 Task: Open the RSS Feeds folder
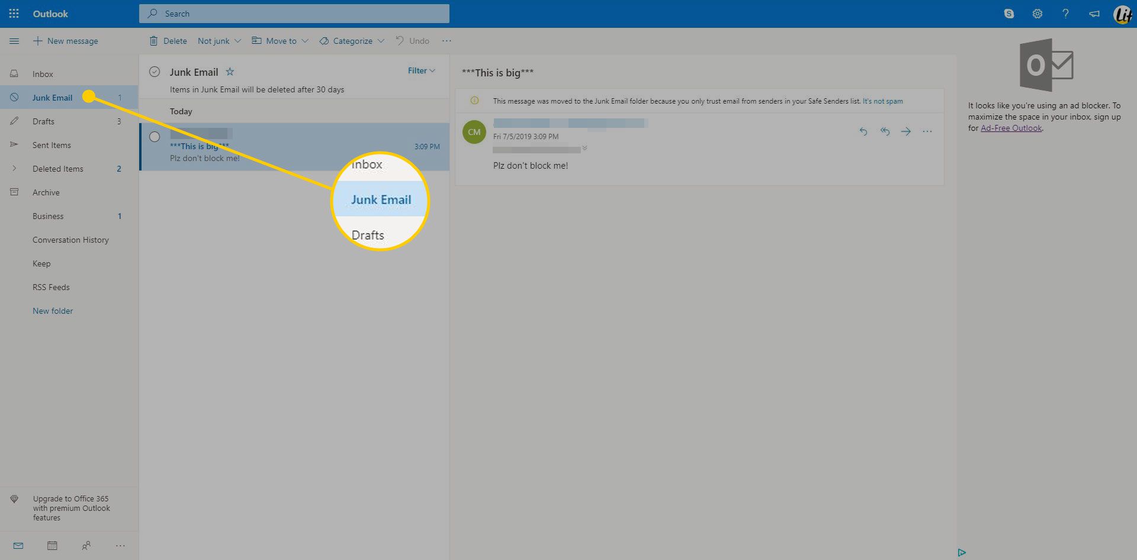(x=69, y=287)
